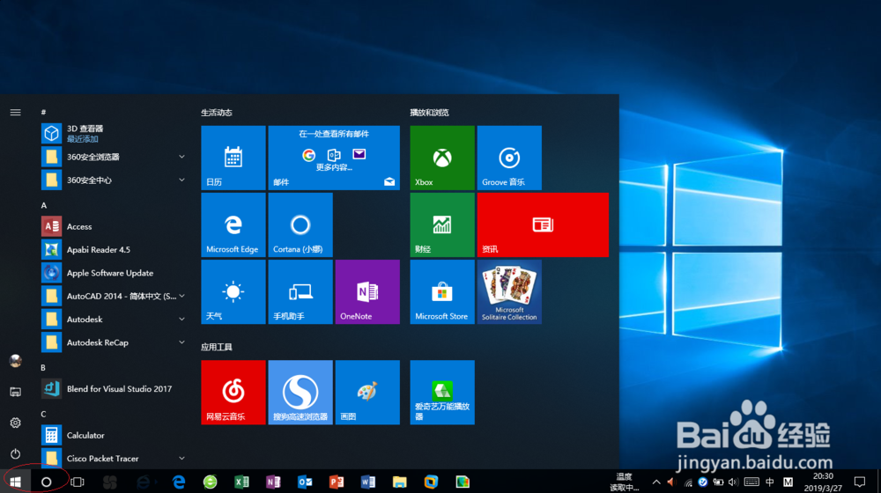Open the Cortana (小娜) tile
Image resolution: width=881 pixels, height=493 pixels.
click(x=300, y=224)
